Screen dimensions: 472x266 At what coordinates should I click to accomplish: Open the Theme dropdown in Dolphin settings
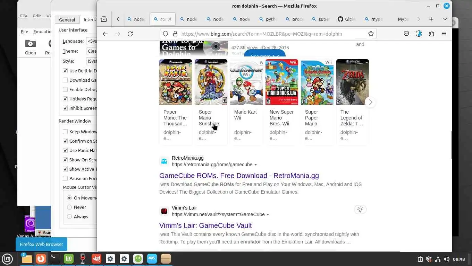[91, 51]
